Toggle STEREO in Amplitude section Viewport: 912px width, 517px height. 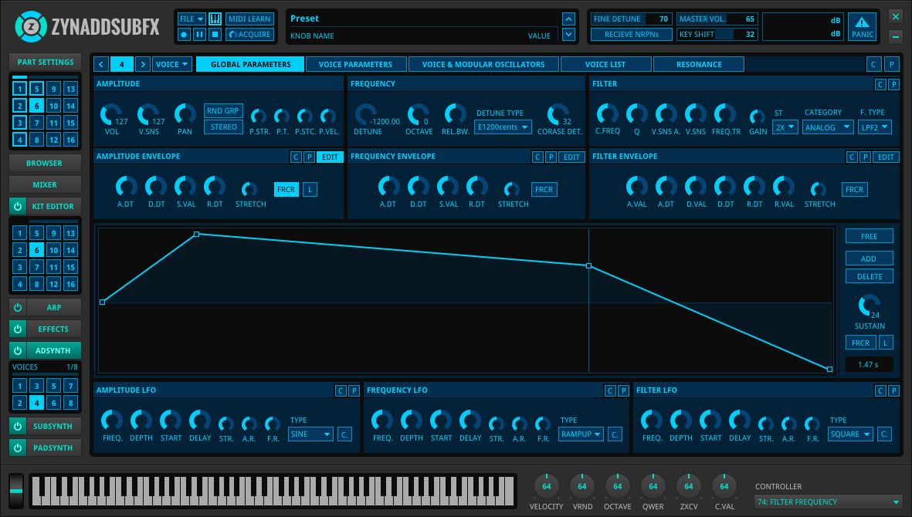point(223,127)
